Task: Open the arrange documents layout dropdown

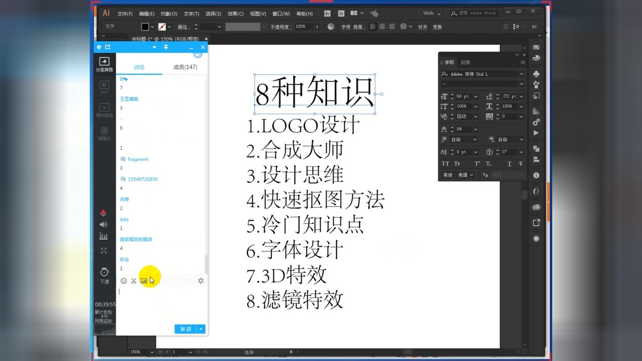Action: [357, 13]
